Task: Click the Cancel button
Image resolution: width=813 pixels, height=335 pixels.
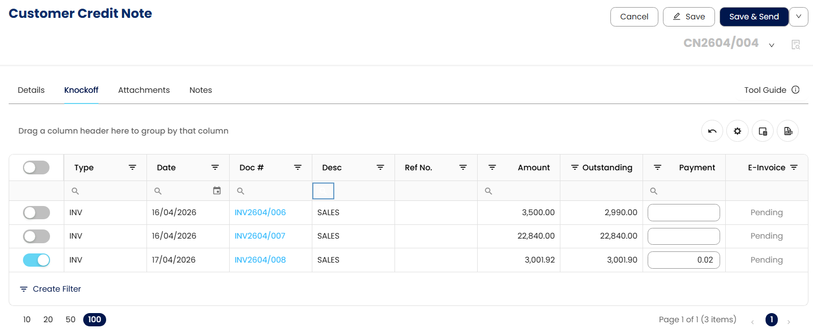Action: 634,17
